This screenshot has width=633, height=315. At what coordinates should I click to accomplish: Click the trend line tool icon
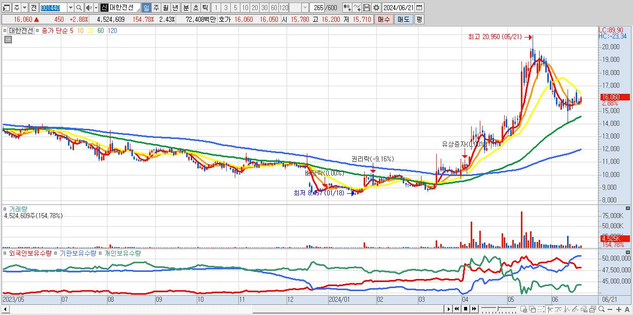(x=558, y=309)
